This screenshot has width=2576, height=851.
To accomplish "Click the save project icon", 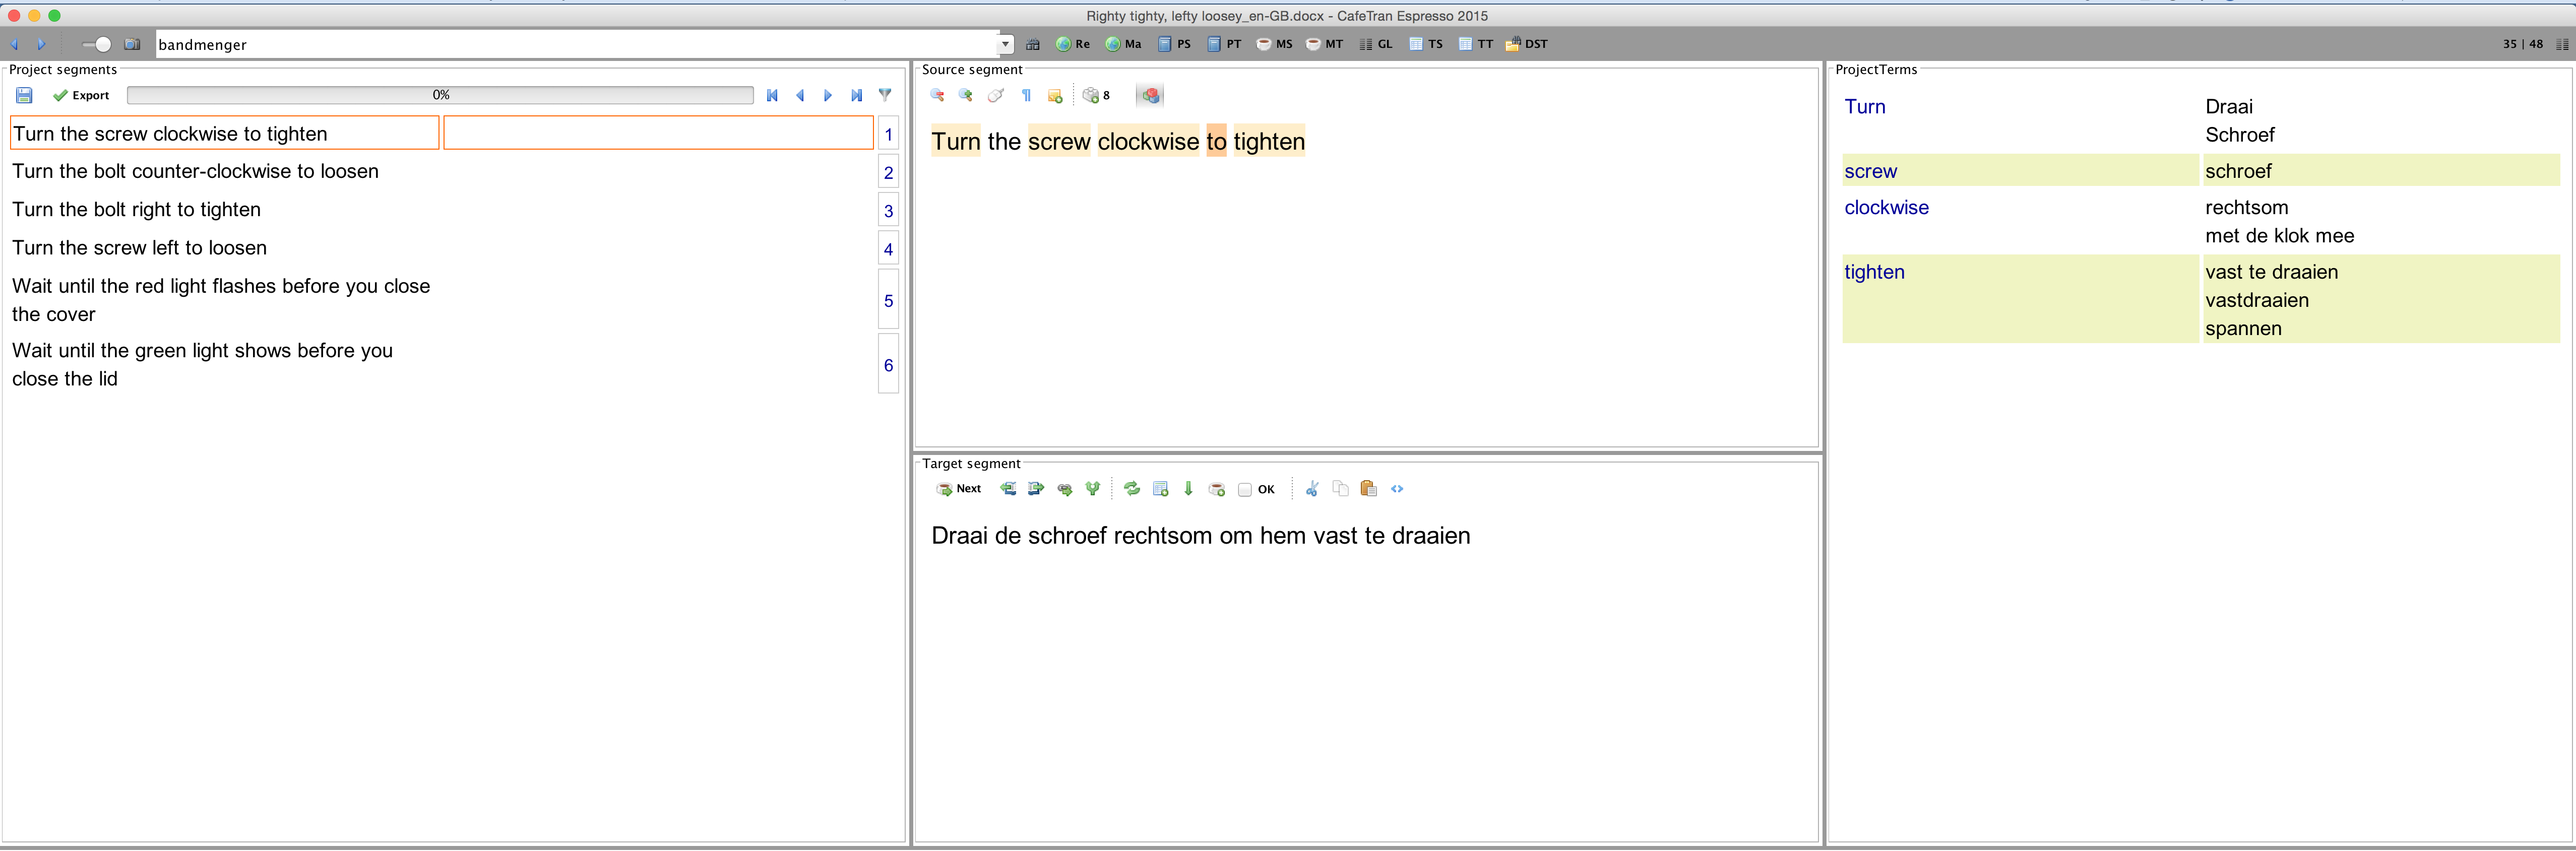I will pyautogui.click(x=24, y=95).
